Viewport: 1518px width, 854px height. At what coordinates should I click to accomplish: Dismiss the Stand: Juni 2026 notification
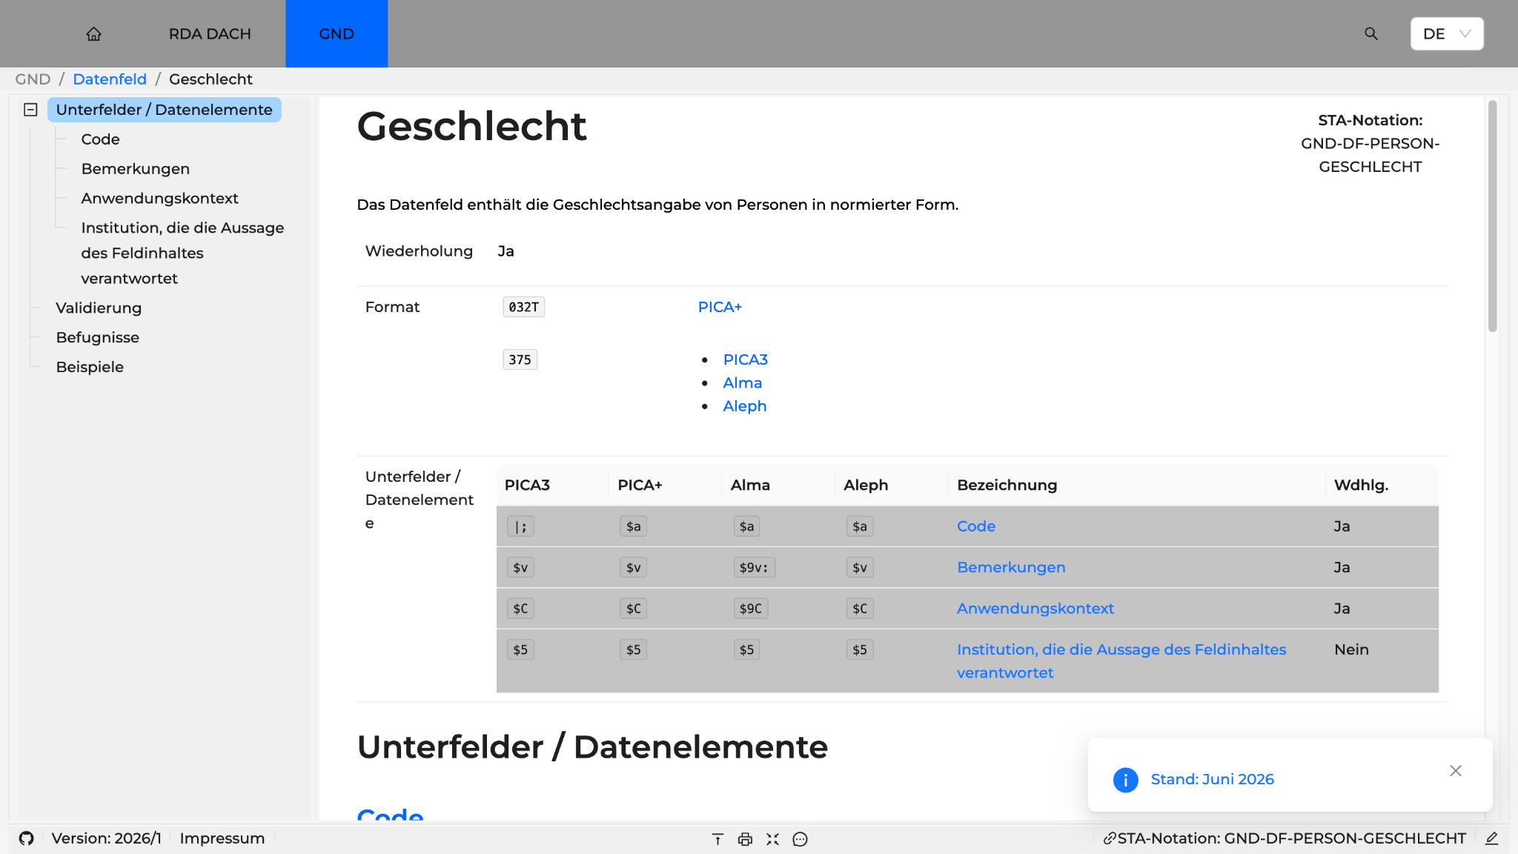[x=1456, y=771]
